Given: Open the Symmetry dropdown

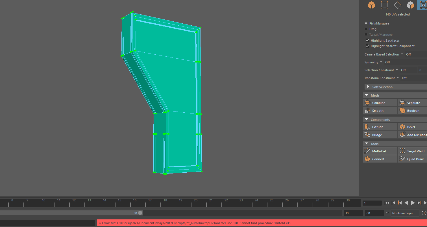Looking at the screenshot, I should click(381, 62).
